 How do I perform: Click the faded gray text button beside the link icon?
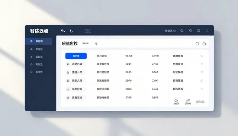tap(200, 102)
